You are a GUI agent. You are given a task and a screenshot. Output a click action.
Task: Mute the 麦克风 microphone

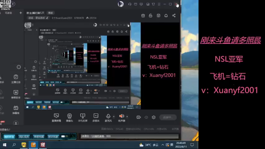click(108, 118)
